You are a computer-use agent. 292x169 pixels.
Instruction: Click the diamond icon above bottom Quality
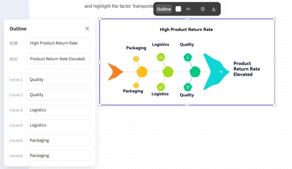[x=188, y=87]
